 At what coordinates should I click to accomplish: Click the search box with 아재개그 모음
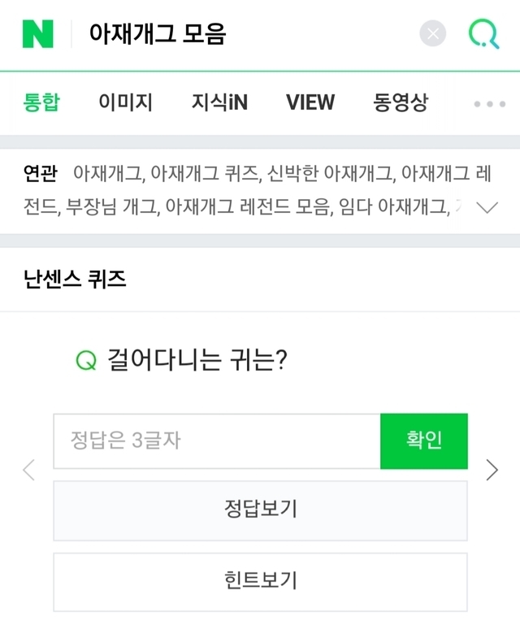coord(244,33)
